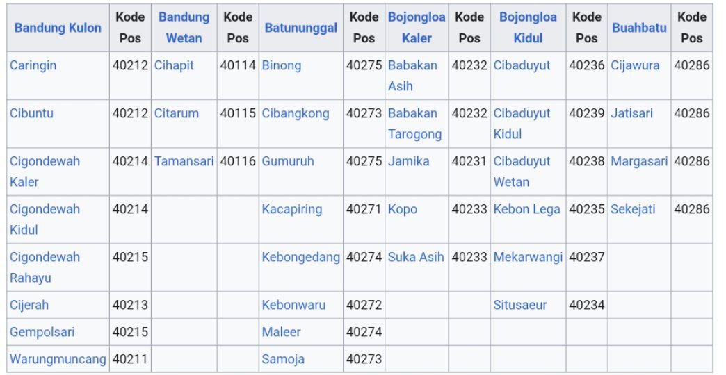Click the Kebon Lega link

pyautogui.click(x=526, y=210)
